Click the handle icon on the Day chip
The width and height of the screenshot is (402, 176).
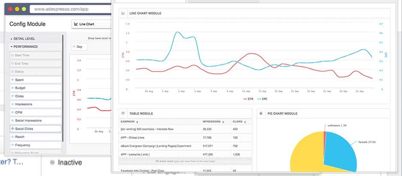[x=74, y=47]
